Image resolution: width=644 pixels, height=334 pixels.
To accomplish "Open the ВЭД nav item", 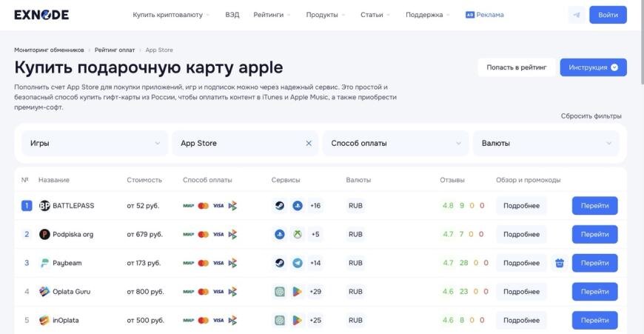I will pos(232,15).
